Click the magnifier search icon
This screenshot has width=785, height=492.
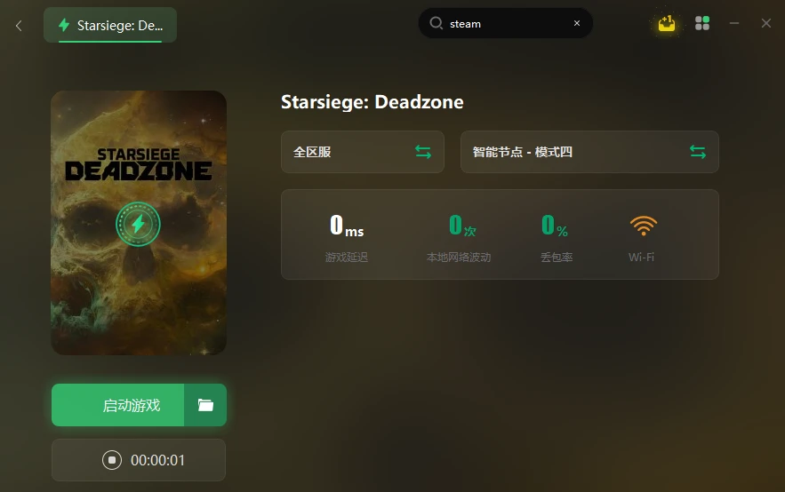436,23
